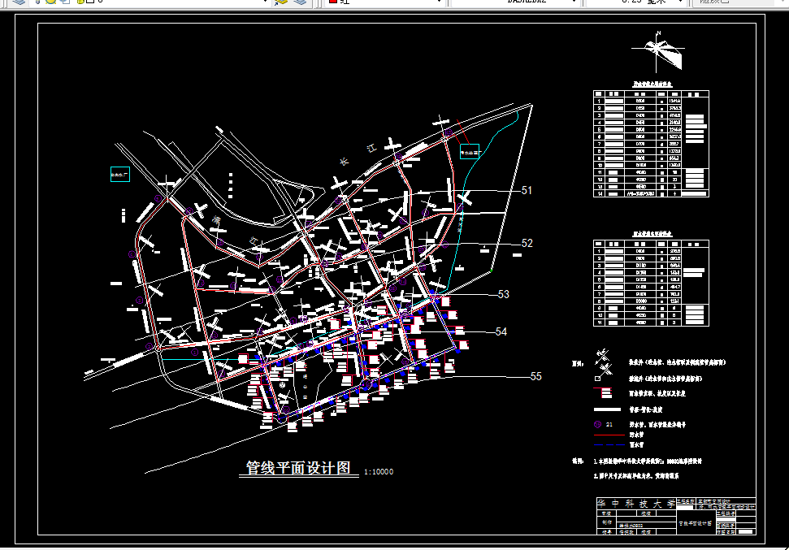Select the solid red line legend sample

point(609,435)
